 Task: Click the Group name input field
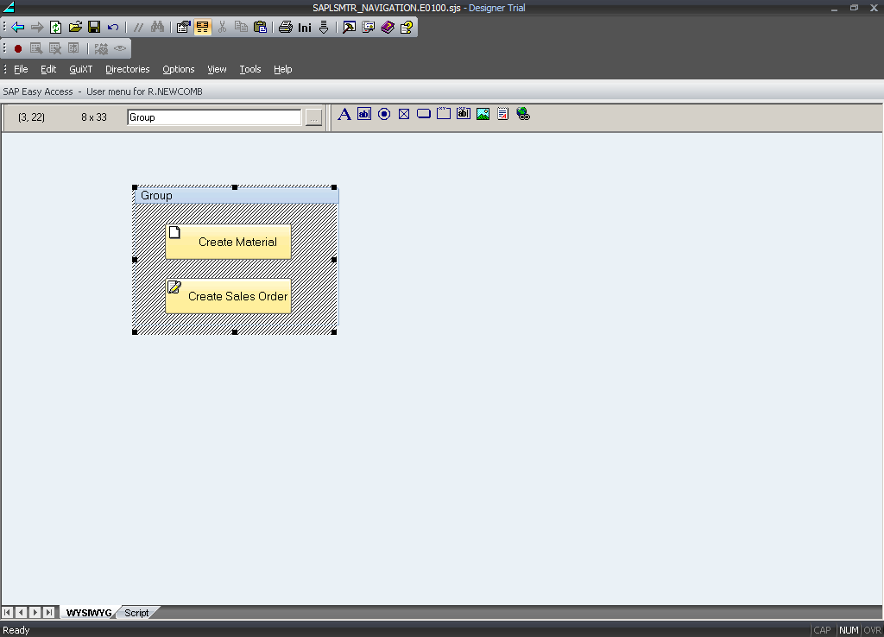click(x=214, y=117)
